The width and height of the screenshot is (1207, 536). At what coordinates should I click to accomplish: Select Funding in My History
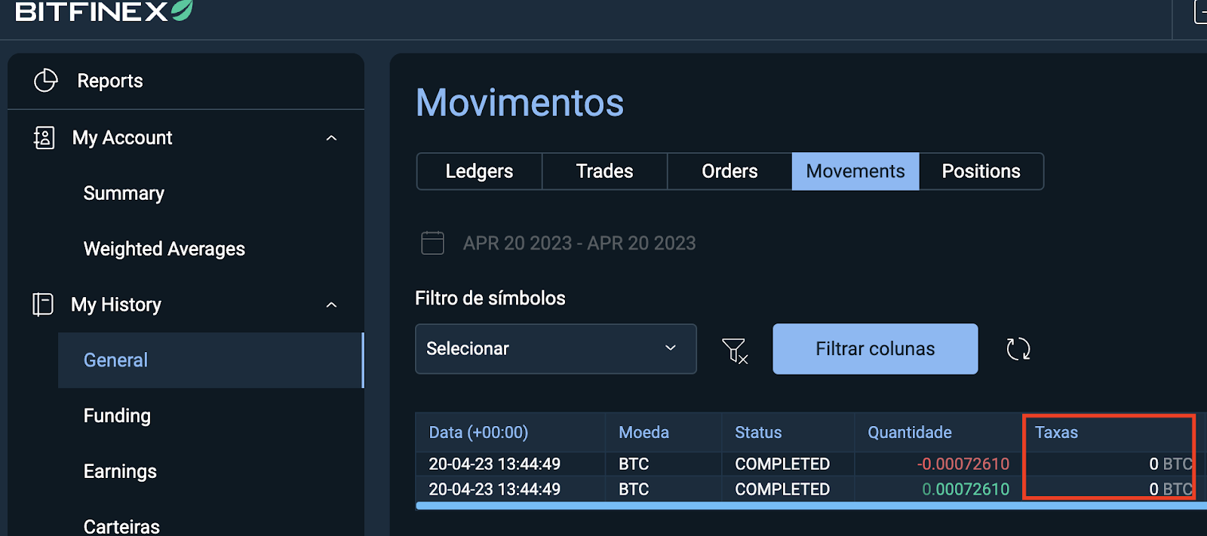point(117,416)
